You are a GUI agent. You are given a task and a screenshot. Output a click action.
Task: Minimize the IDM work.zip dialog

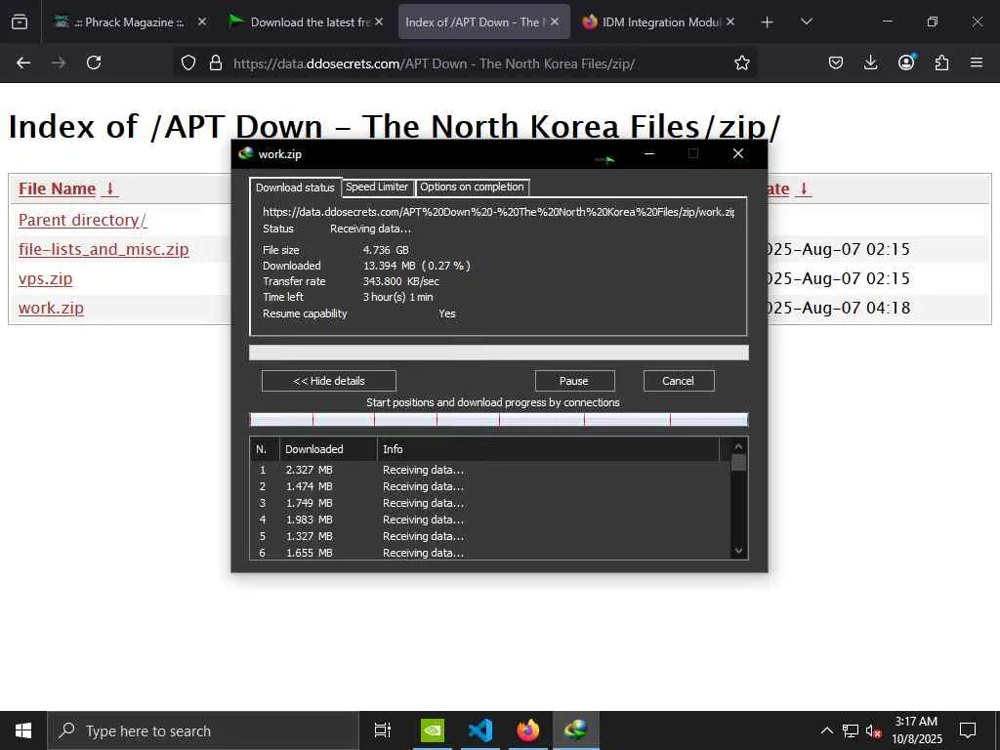(649, 153)
